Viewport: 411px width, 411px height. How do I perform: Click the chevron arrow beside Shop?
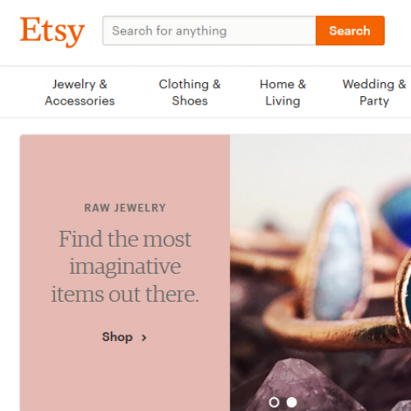tap(144, 338)
